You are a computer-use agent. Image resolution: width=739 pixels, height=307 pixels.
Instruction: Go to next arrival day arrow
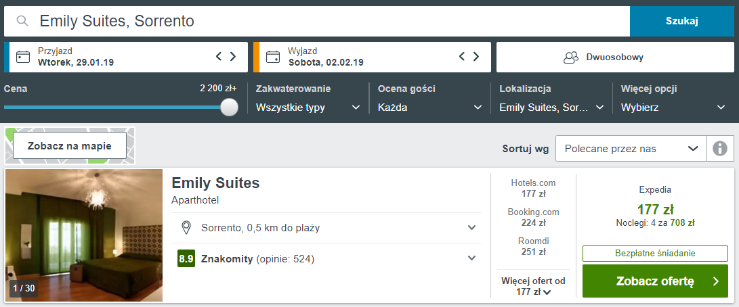(233, 57)
